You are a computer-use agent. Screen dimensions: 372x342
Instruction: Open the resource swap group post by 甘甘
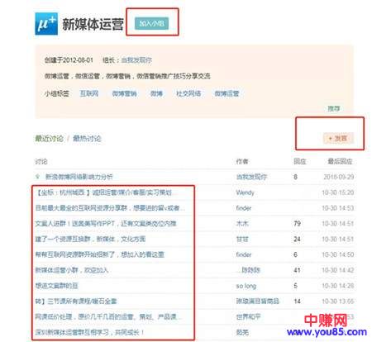tap(90, 239)
